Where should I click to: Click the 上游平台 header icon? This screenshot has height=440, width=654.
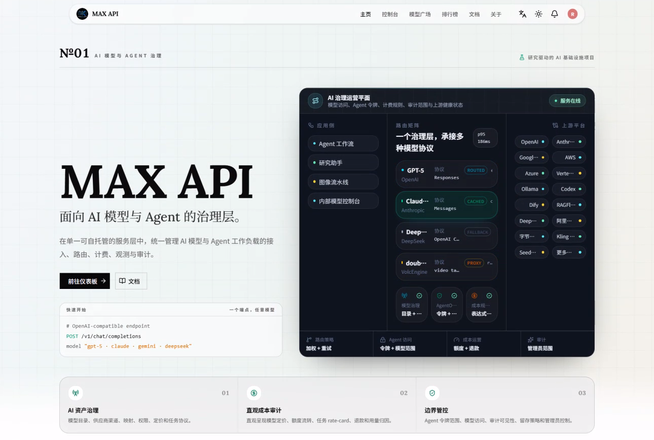coord(555,125)
